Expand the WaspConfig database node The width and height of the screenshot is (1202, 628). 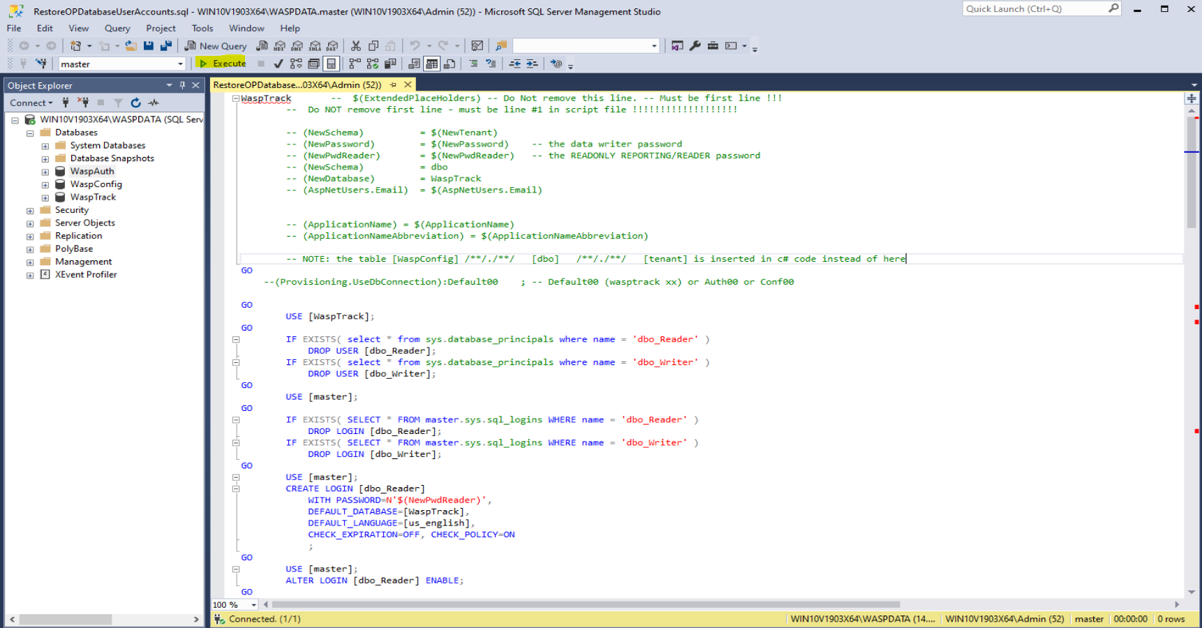point(45,185)
